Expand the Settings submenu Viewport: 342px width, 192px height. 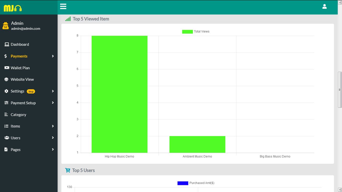point(53,91)
